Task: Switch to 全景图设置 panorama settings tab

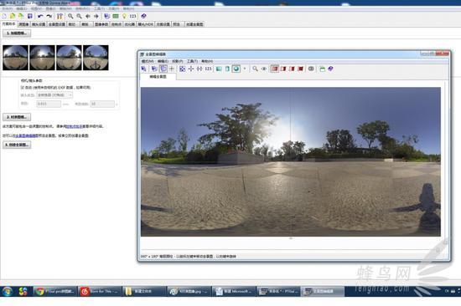Action: tap(57, 24)
